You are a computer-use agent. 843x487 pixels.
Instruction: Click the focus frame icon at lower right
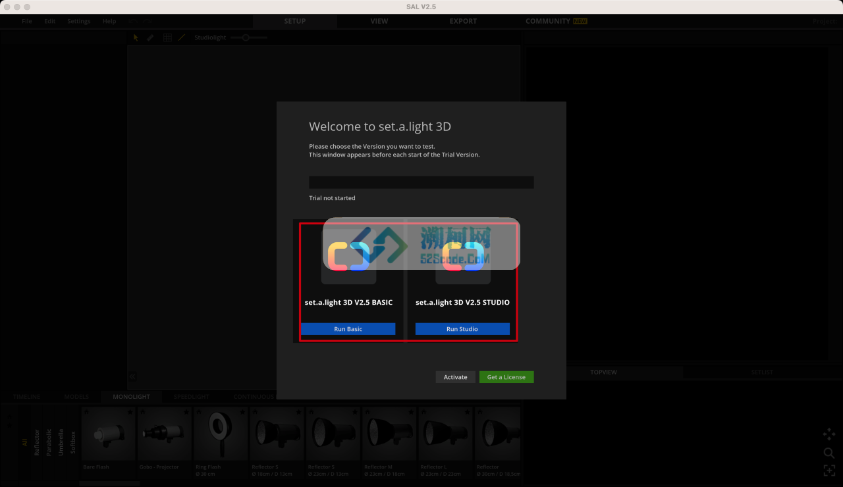click(829, 470)
